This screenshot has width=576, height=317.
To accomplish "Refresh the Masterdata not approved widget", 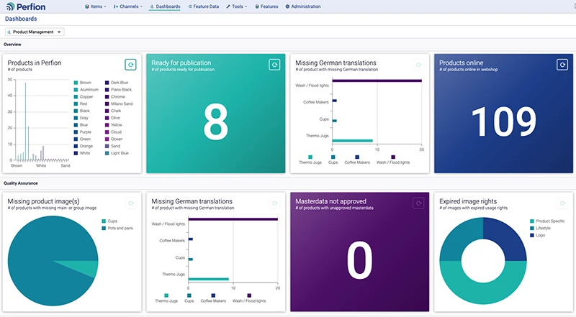I will coord(418,203).
